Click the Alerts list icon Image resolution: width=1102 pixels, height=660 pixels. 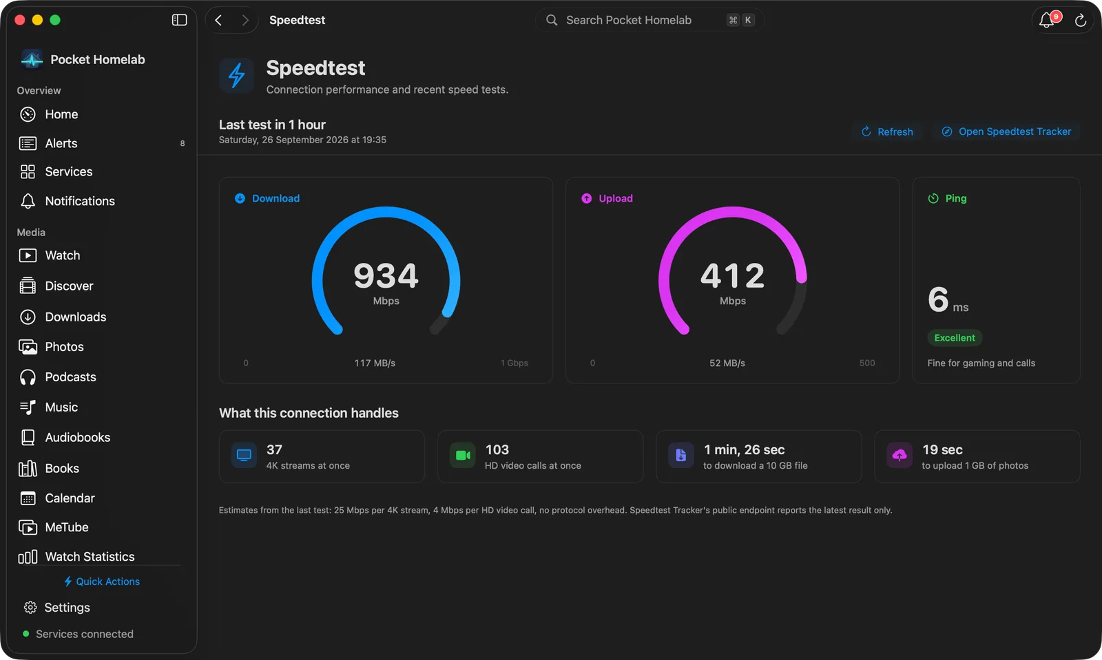(28, 143)
